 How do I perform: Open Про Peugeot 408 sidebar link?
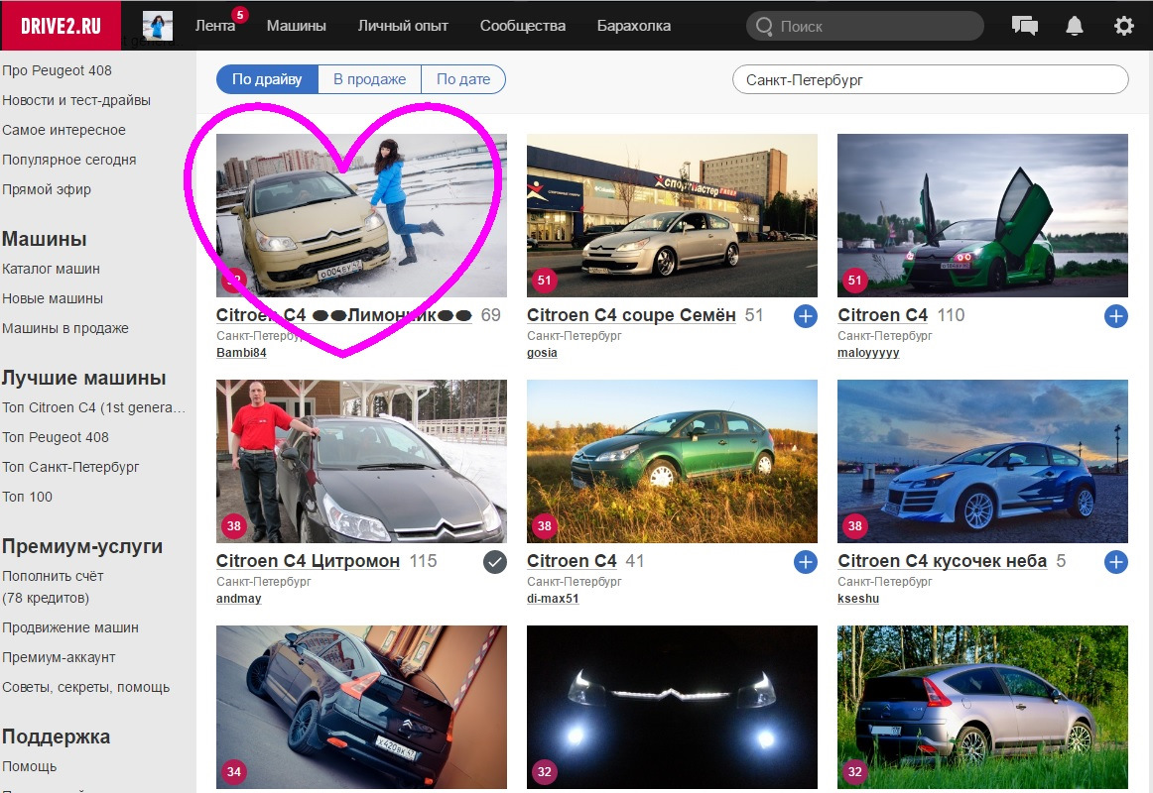57,70
